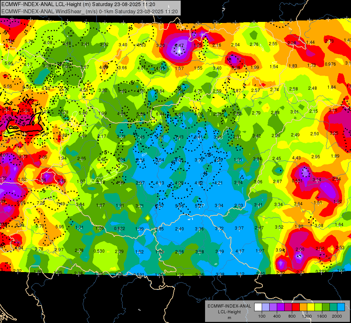This screenshot has width=351, height=323.
Task: Click the wind shear value 5.80
Action: coord(83,113)
